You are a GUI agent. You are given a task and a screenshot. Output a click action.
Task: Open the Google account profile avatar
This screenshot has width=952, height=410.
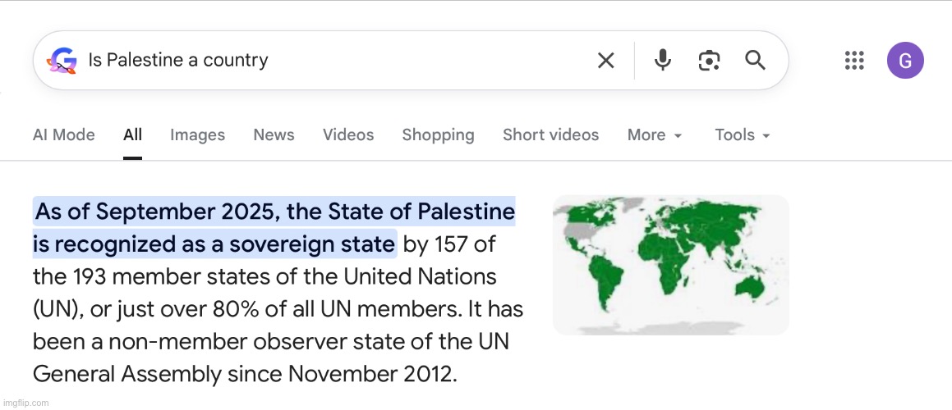(905, 61)
